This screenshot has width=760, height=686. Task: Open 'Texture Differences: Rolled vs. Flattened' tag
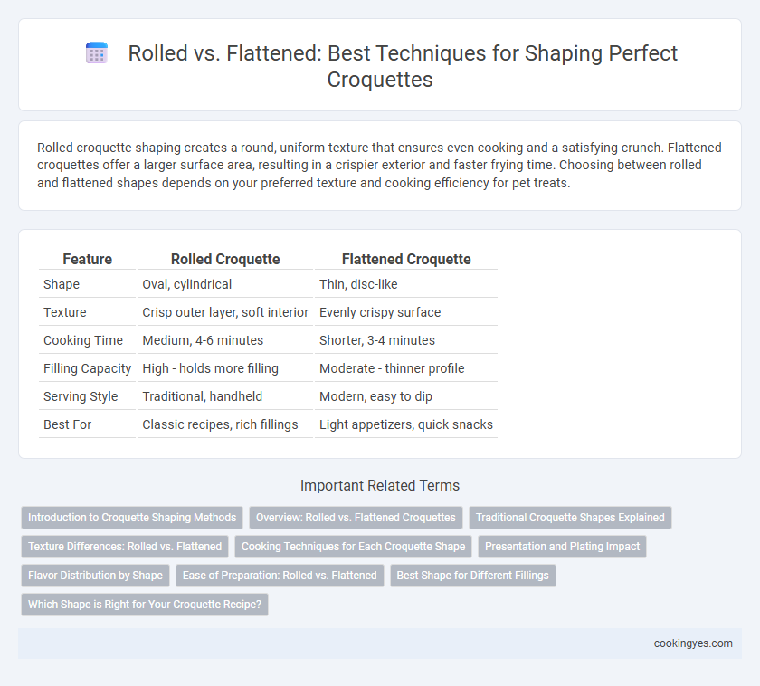click(125, 547)
